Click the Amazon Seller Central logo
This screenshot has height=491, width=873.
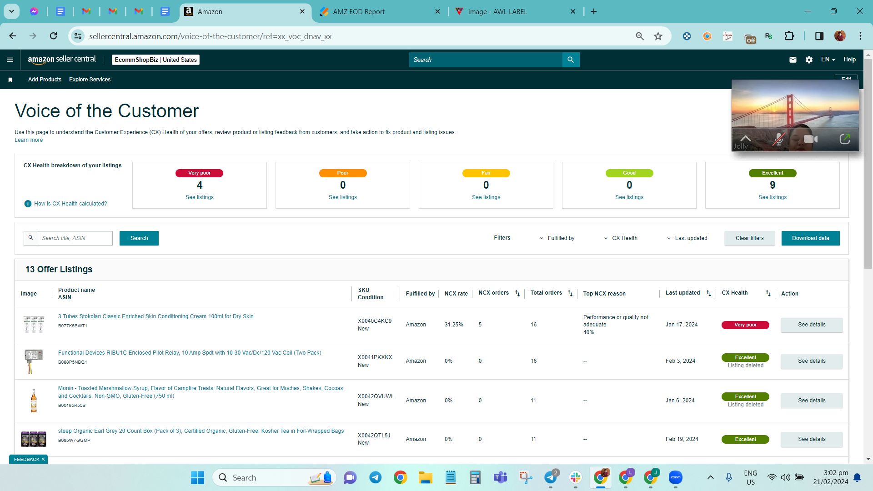tap(62, 60)
